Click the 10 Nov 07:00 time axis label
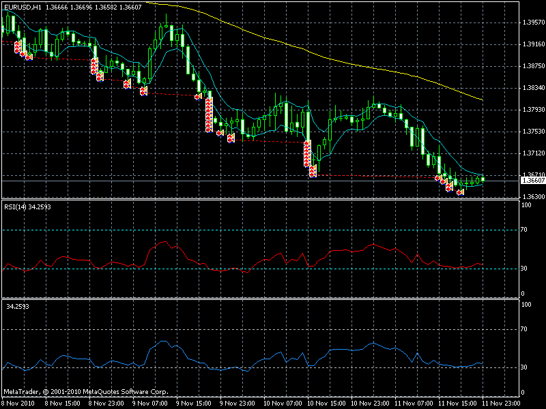Screen dimensions: 546x409 pyautogui.click(x=283, y=404)
